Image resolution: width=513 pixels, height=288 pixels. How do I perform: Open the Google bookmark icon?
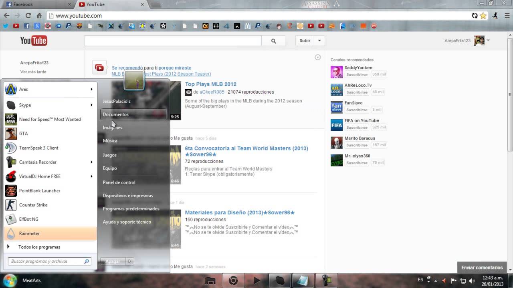(x=37, y=26)
